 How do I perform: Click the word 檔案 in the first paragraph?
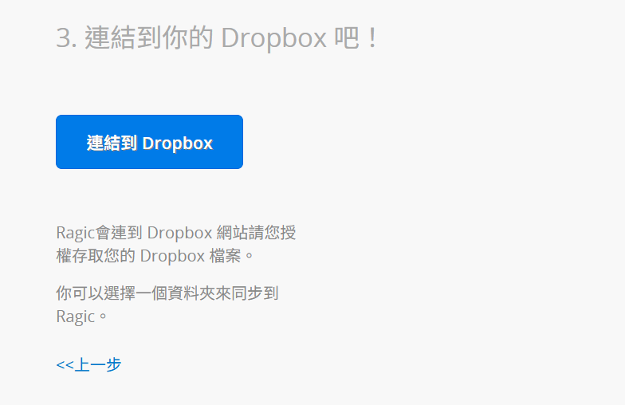225,255
